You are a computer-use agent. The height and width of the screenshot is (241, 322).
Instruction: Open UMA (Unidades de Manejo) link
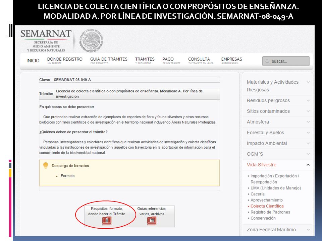coord(276,188)
